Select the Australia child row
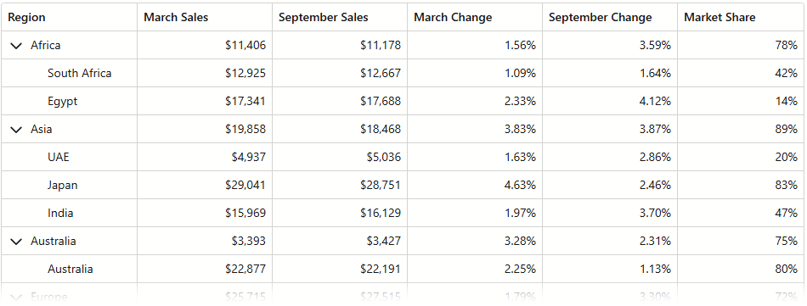 (x=403, y=269)
